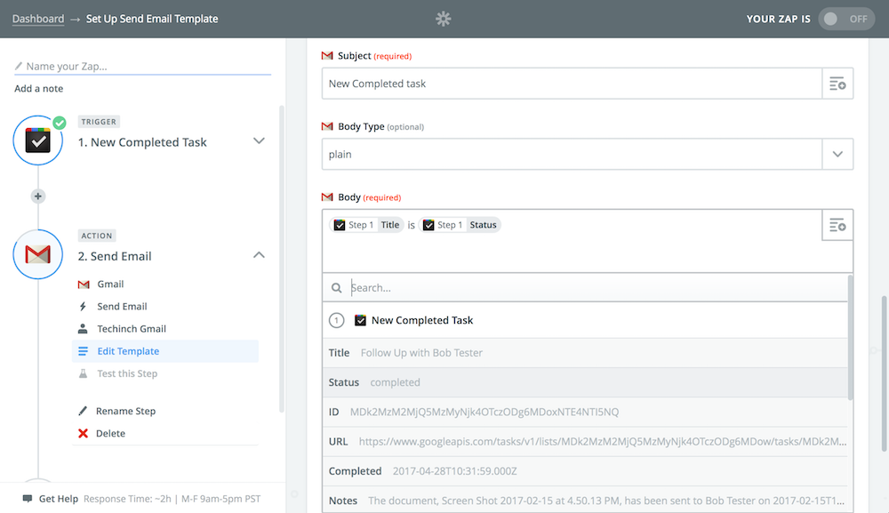Click Add a note
This screenshot has height=513, width=889.
pyautogui.click(x=38, y=88)
